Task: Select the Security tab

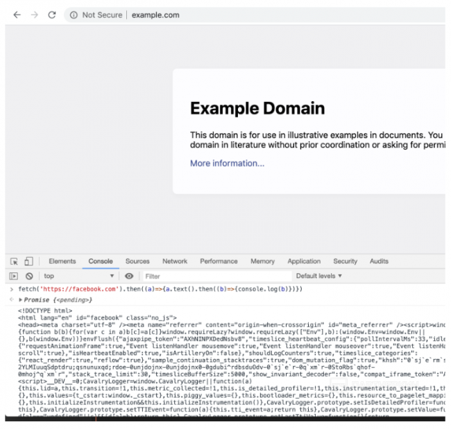Action: point(345,261)
